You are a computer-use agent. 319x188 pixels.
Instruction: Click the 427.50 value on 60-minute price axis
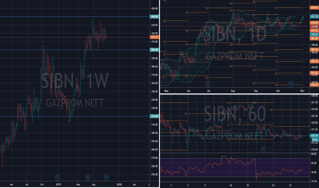pos(314,103)
